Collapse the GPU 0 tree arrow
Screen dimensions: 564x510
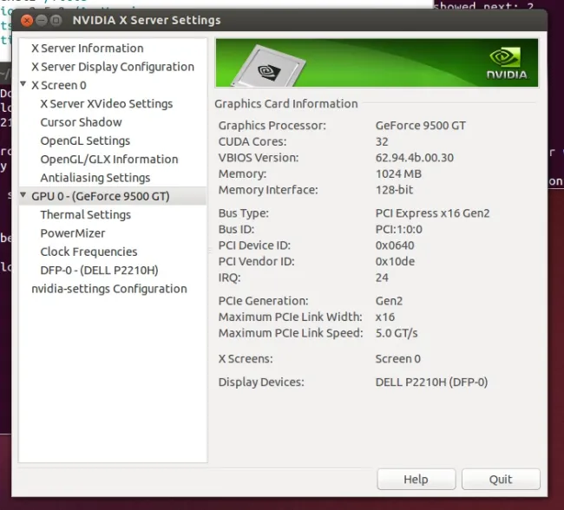23,196
